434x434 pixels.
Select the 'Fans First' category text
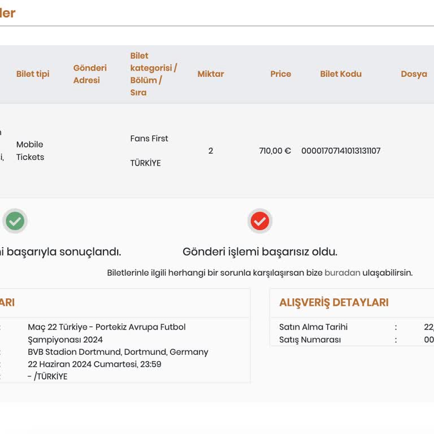tap(149, 138)
